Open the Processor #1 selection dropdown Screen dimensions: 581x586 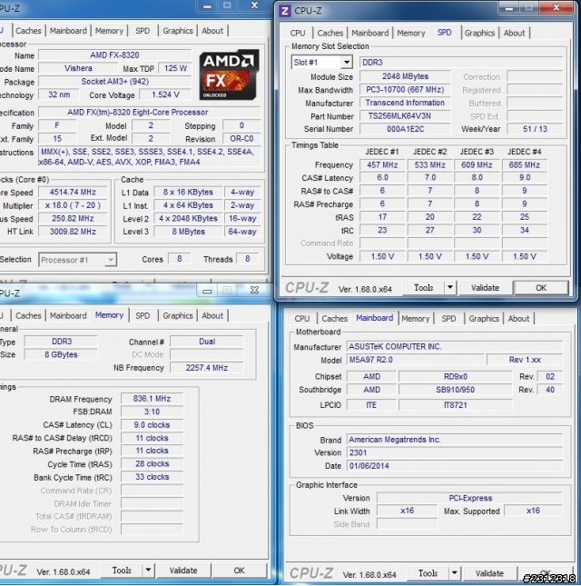[x=78, y=260]
